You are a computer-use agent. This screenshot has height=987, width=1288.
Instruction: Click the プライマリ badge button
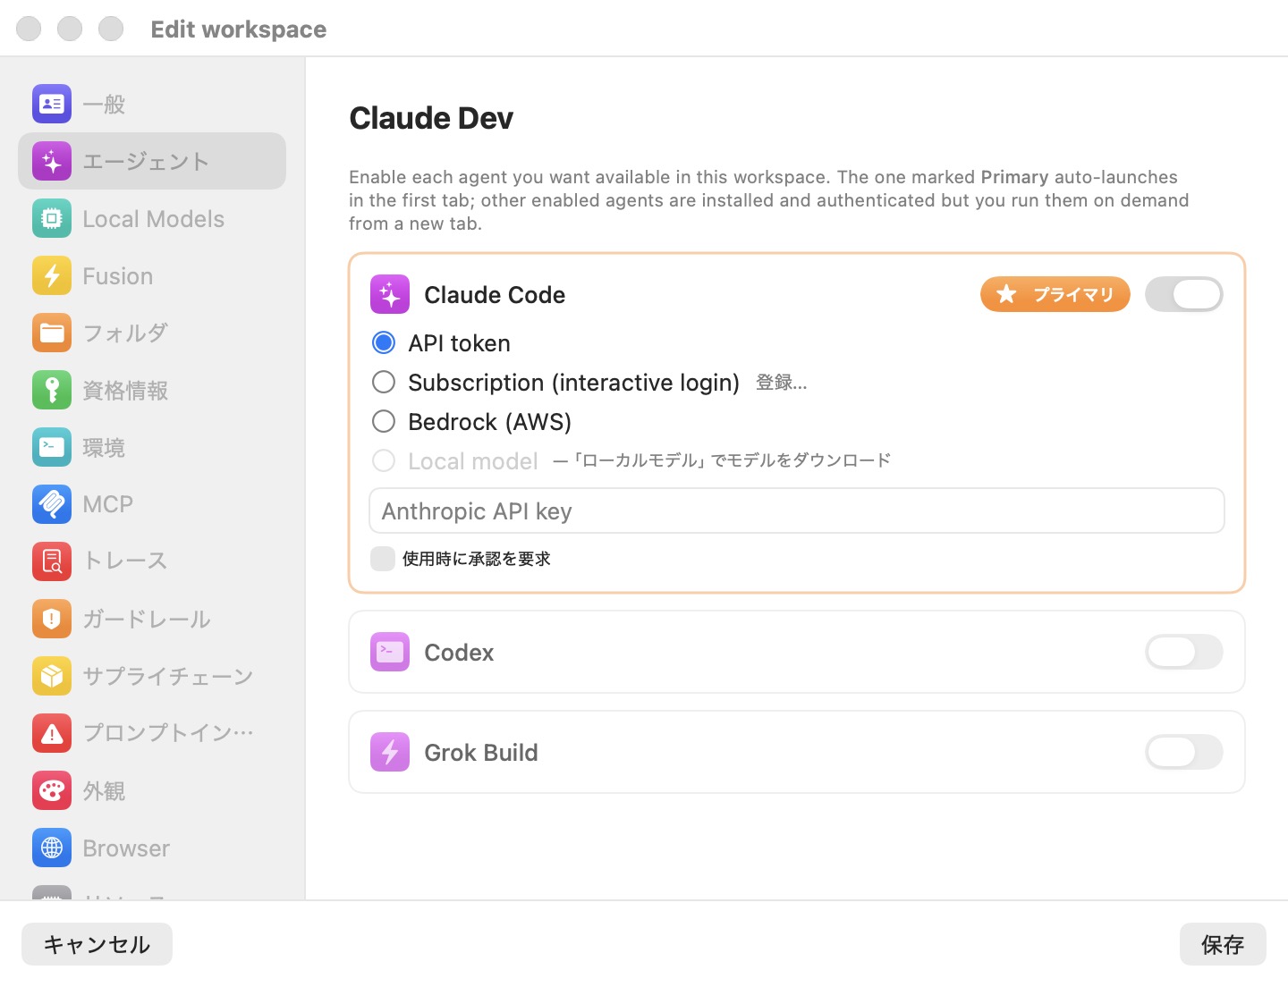1055,294
